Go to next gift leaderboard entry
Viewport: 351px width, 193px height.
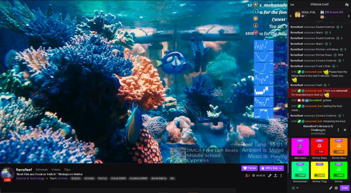(x=348, y=16)
